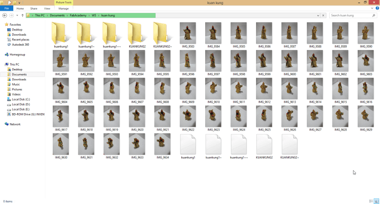Select Documents under This PC
This screenshot has height=204, width=380.
tap(19, 75)
